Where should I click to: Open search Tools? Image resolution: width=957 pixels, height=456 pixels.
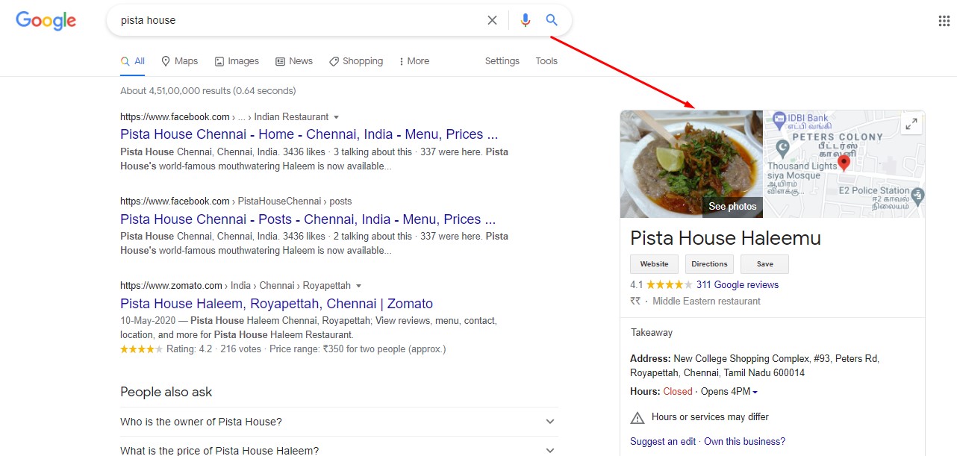coord(546,61)
